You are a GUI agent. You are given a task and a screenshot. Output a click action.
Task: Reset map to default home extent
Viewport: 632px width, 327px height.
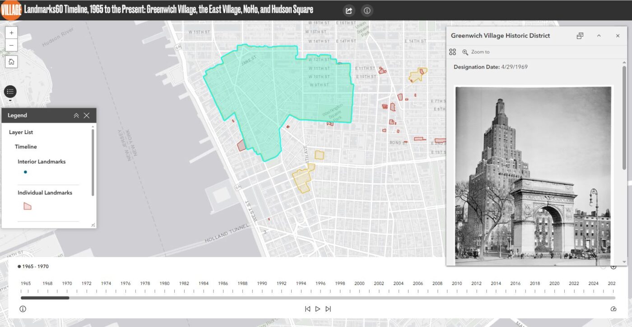11,62
